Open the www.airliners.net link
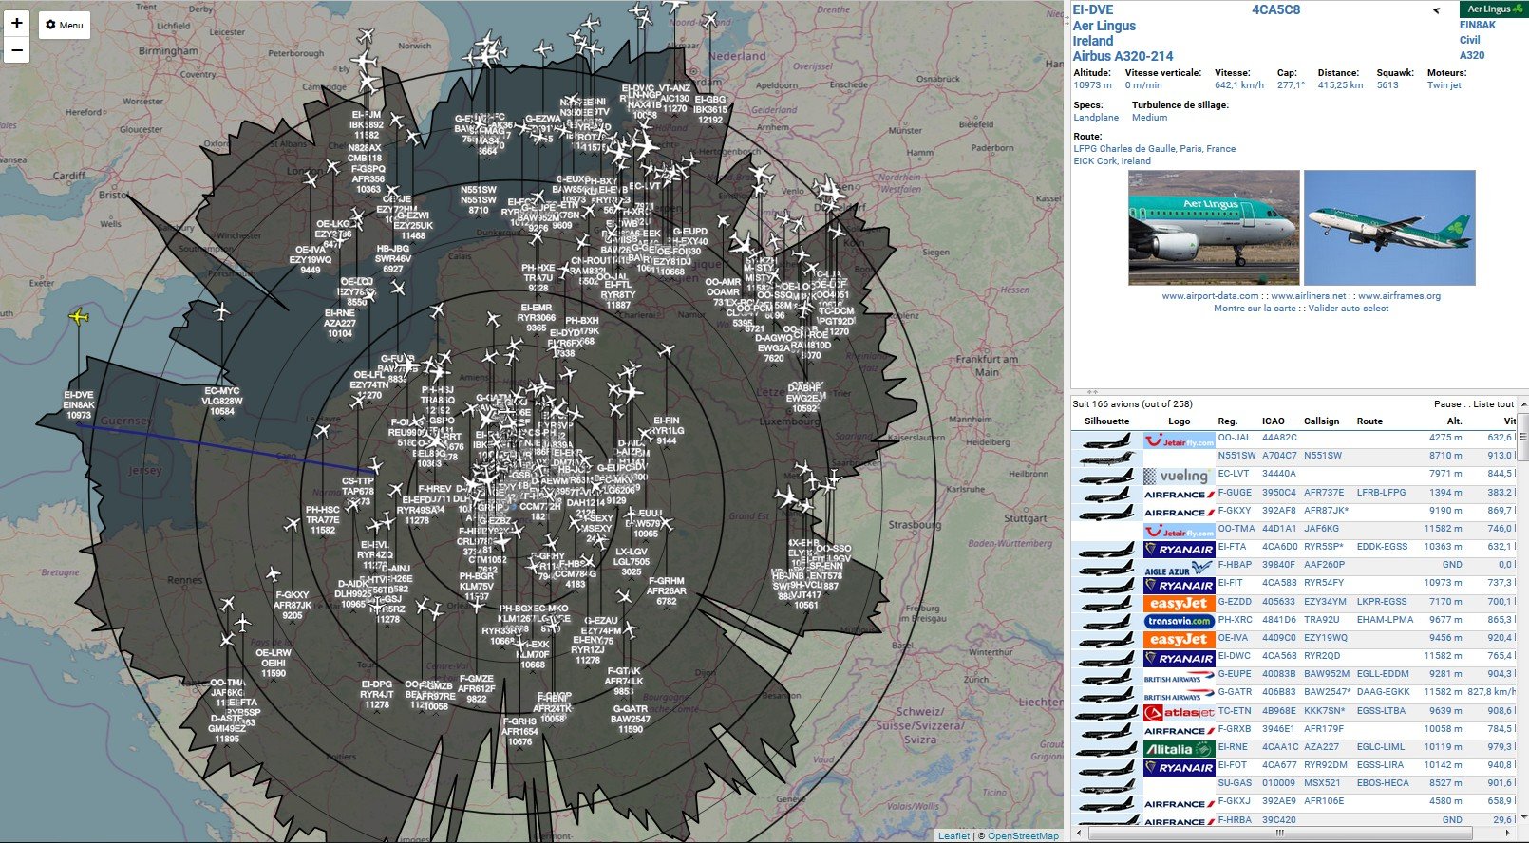 click(1309, 296)
